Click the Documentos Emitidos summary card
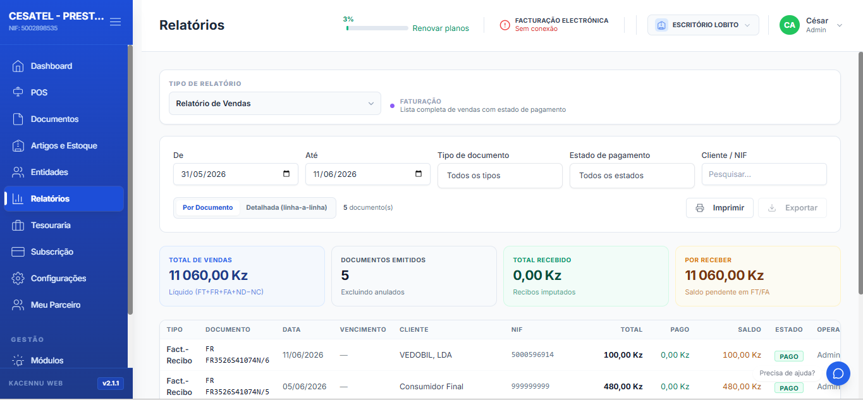 tap(414, 276)
